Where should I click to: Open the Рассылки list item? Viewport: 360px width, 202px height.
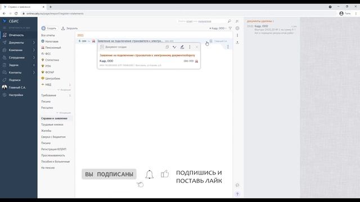point(47,108)
